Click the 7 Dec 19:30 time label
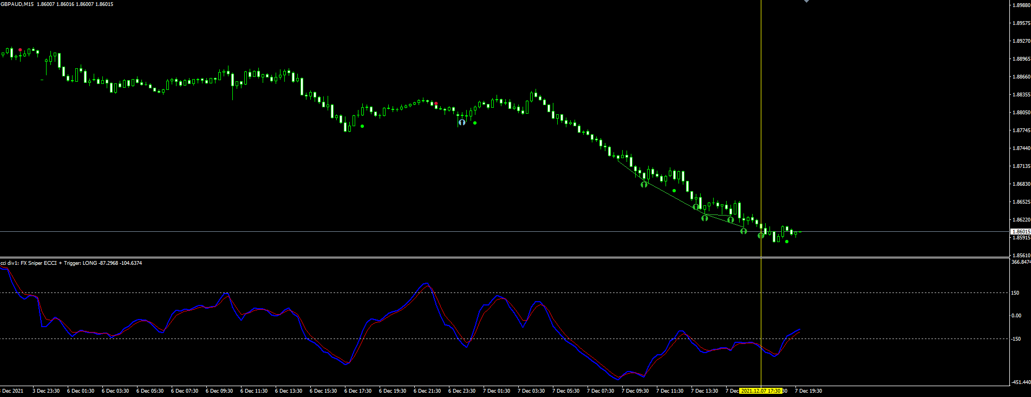The image size is (1031, 397). 808,391
